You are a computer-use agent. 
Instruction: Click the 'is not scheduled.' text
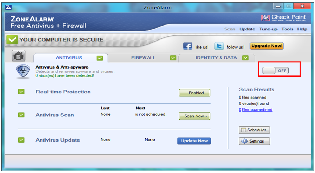[151, 114]
